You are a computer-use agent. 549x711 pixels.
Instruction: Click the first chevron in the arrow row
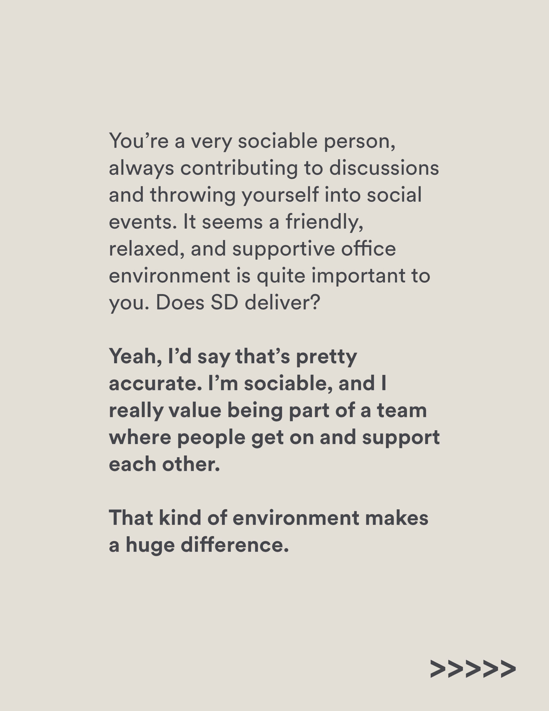pyautogui.click(x=438, y=669)
